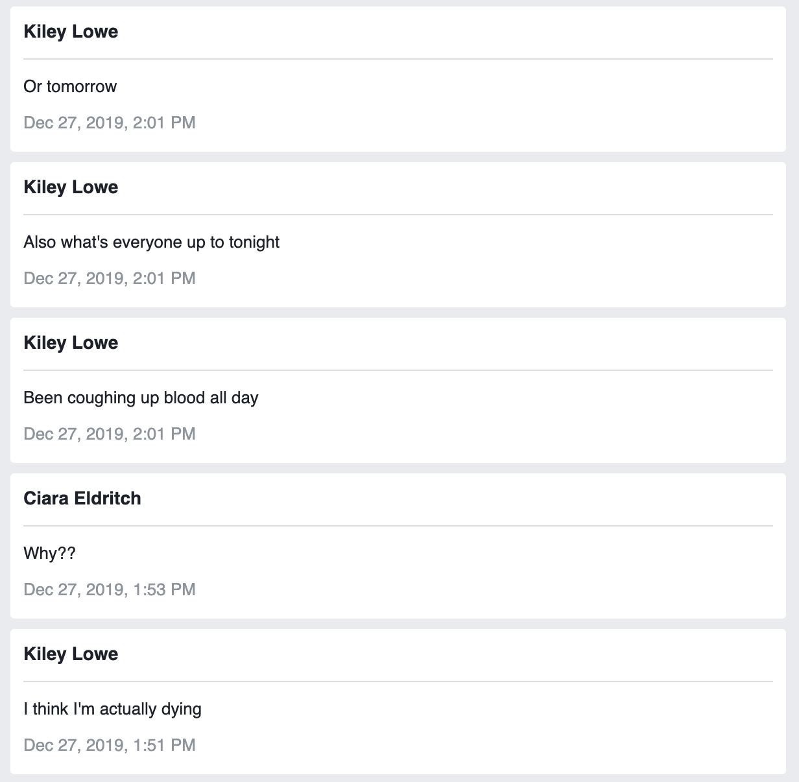Click the 1:53 PM timestamp
This screenshot has width=799, height=782.
click(109, 589)
